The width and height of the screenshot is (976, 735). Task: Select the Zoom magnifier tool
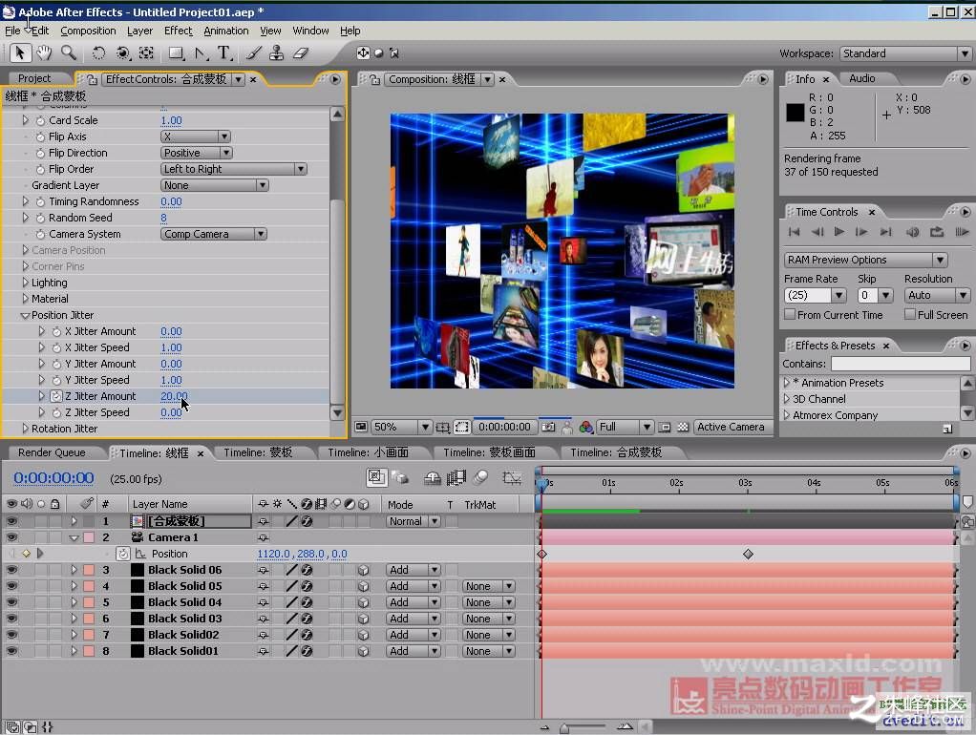tap(69, 53)
